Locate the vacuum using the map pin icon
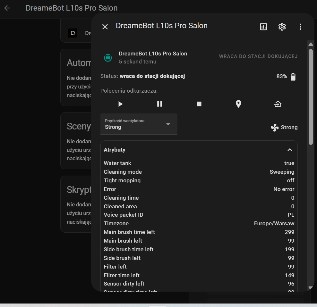 click(x=238, y=104)
